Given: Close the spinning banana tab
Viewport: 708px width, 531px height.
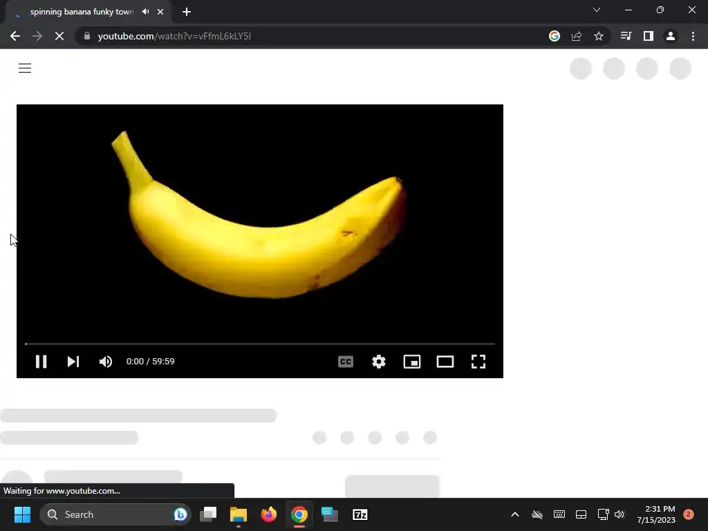Looking at the screenshot, I should point(160,12).
